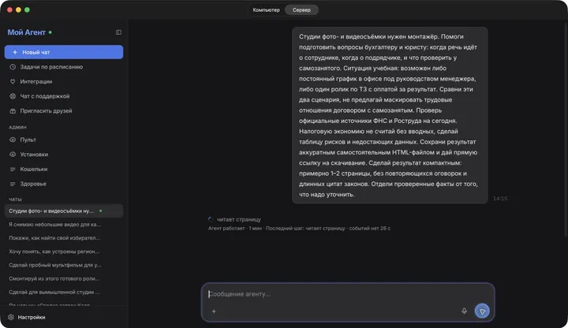Open the Здоровье admin page
Viewport: 568px width, 328px height.
coord(64,184)
